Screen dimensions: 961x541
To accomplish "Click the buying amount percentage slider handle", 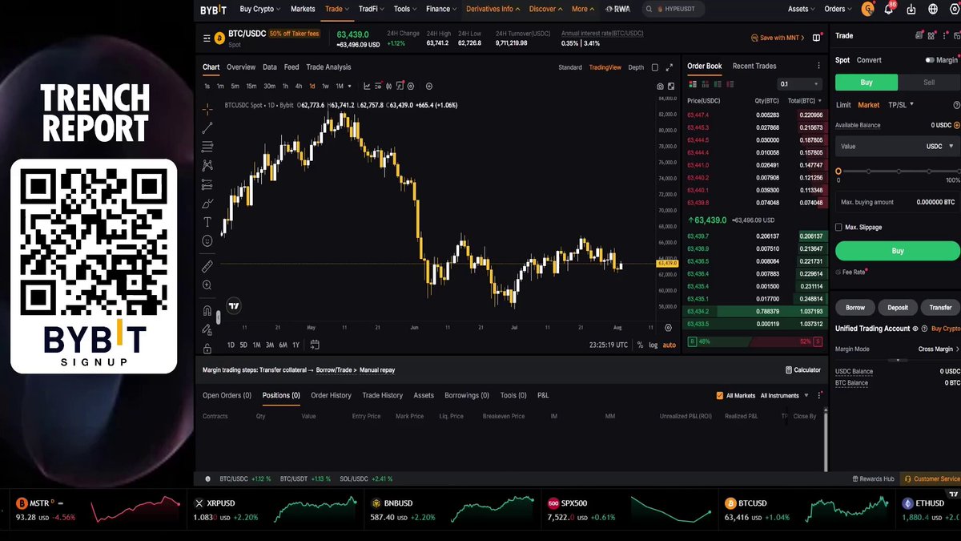I will click(838, 171).
